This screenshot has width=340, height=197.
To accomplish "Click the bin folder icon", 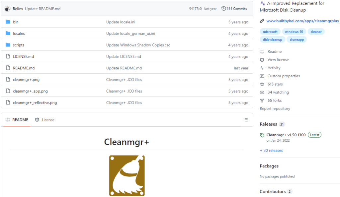I will 8,22.
